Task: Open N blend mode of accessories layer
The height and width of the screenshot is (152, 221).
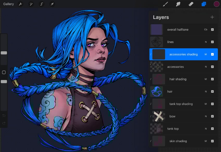Action: point(206,67)
